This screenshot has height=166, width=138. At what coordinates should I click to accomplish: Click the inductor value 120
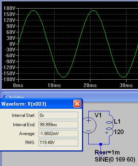pyautogui.click(x=119, y=132)
